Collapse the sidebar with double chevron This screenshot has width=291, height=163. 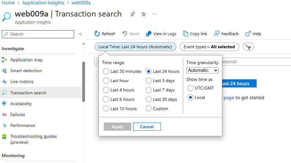[81, 34]
